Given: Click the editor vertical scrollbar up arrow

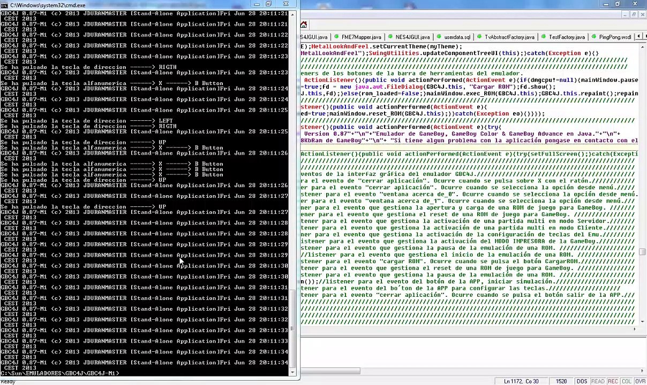Looking at the screenshot, I should click(642, 47).
